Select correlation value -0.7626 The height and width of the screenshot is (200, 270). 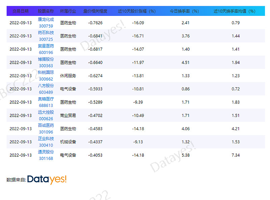point(95,23)
